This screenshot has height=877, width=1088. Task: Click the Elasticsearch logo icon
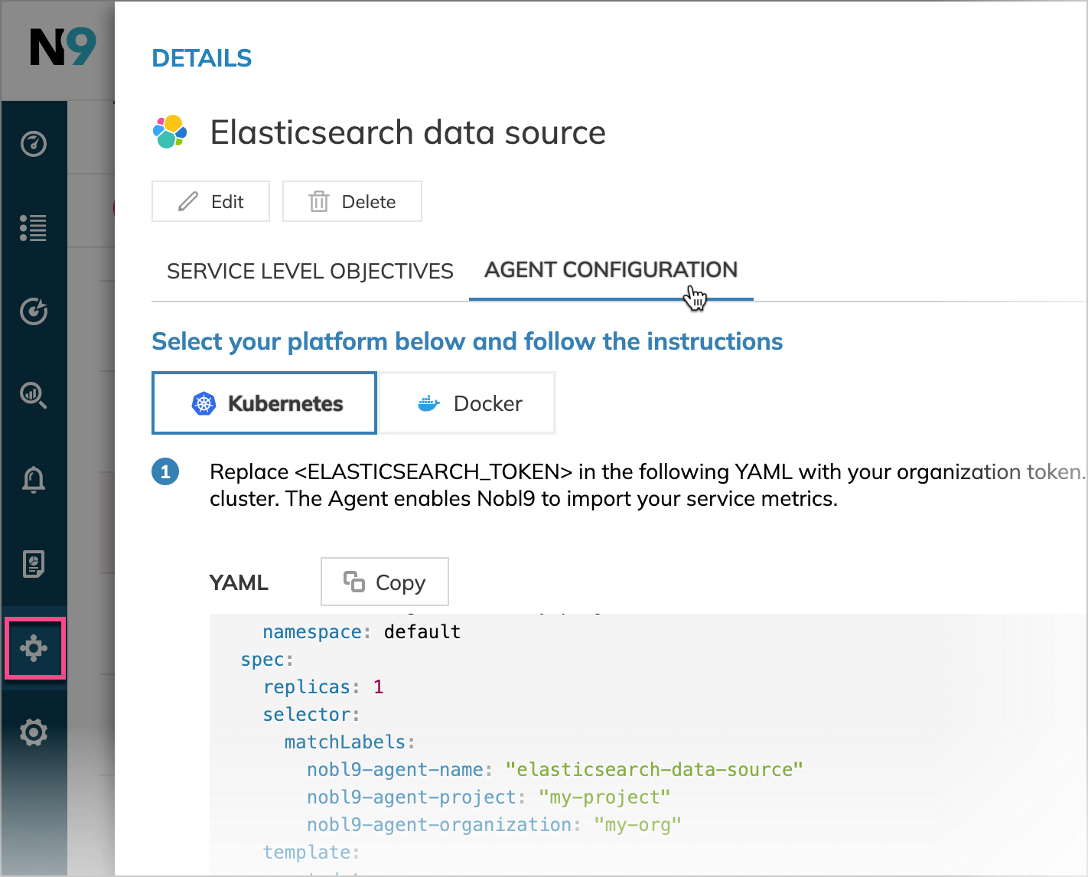pyautogui.click(x=170, y=132)
